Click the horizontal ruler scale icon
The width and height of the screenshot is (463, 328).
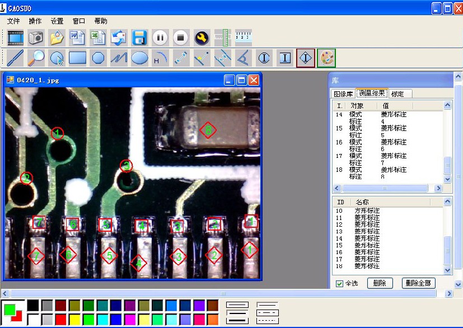244,38
